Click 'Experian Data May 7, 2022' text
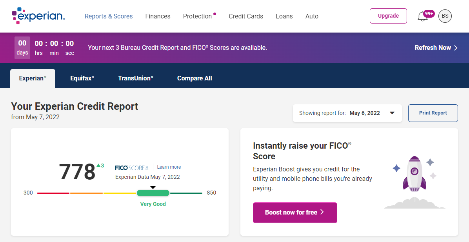 147,177
